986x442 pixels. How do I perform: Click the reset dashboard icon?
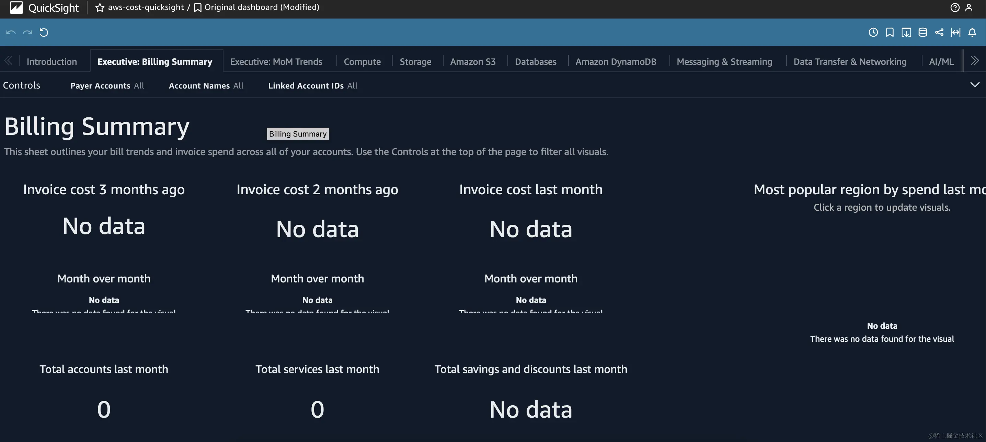point(44,33)
